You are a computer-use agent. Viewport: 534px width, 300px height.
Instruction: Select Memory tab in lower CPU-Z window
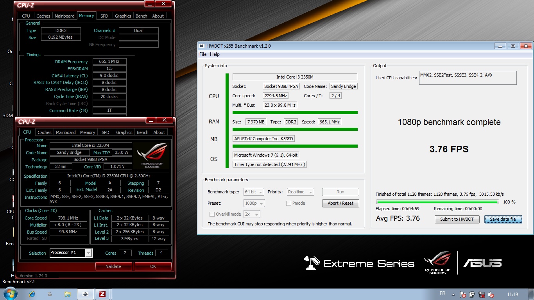88,132
